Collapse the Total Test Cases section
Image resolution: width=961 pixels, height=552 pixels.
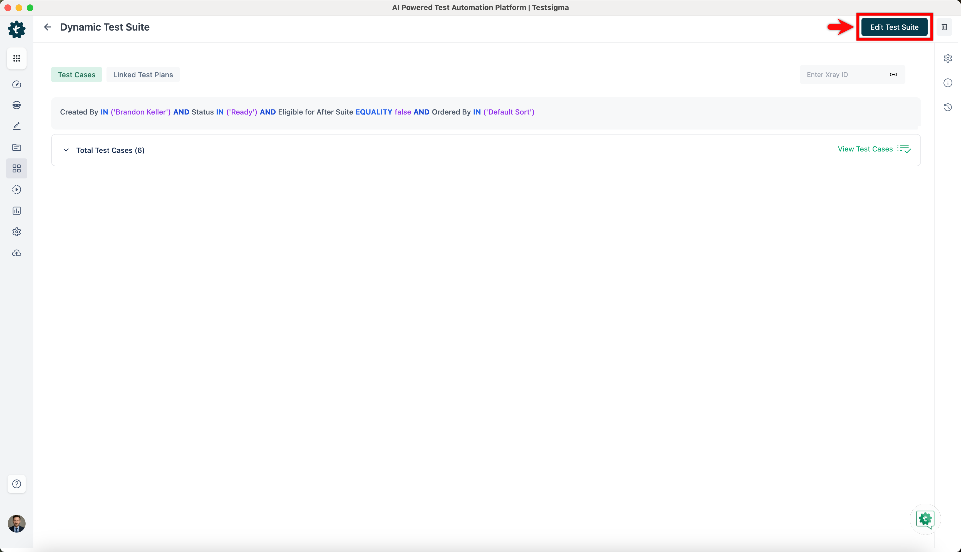(66, 150)
